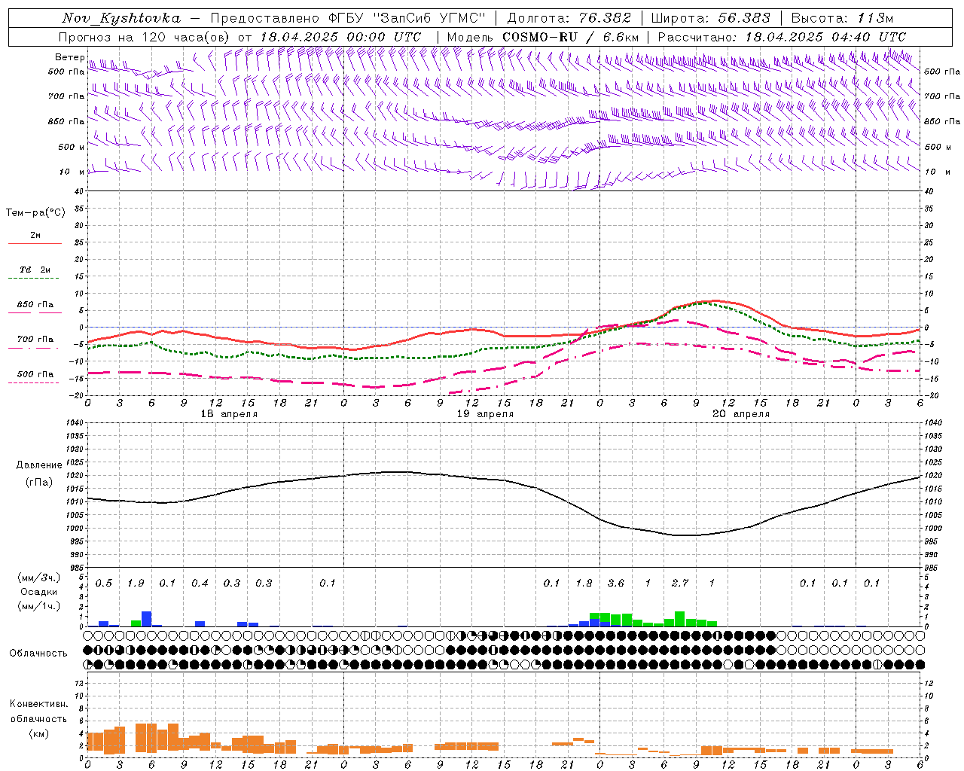Click the 3.6 precipitation amount value
This screenshot has width=964, height=771.
click(615, 584)
